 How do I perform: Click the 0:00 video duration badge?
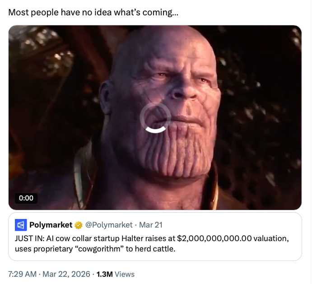coord(27,198)
